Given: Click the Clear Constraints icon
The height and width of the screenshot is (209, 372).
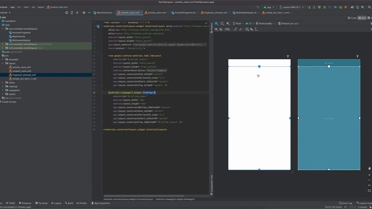Looking at the screenshot, I should pyautogui.click(x=235, y=29).
